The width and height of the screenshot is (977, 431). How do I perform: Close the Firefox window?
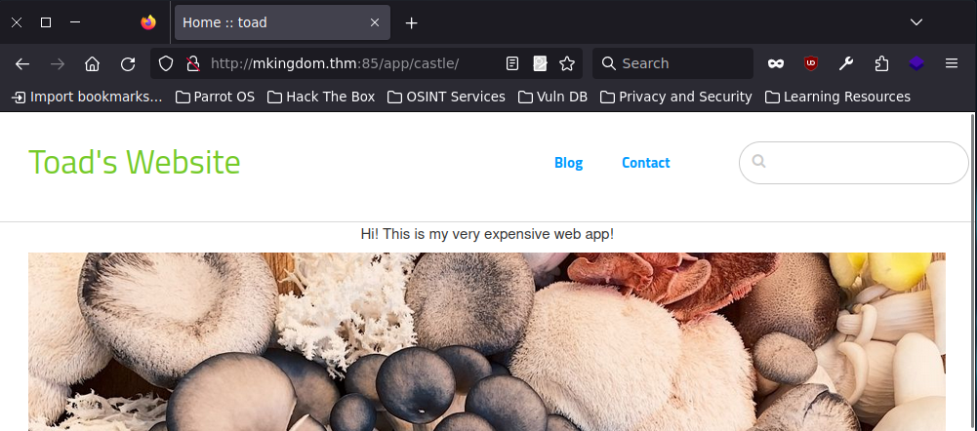coord(17,22)
